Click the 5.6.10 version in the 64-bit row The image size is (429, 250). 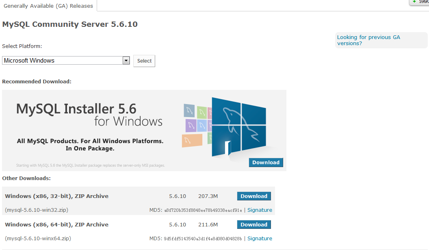pos(177,224)
